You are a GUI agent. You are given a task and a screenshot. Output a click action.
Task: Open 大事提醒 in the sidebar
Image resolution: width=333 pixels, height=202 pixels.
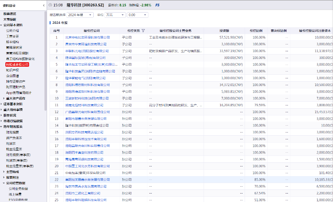(x=10, y=19)
